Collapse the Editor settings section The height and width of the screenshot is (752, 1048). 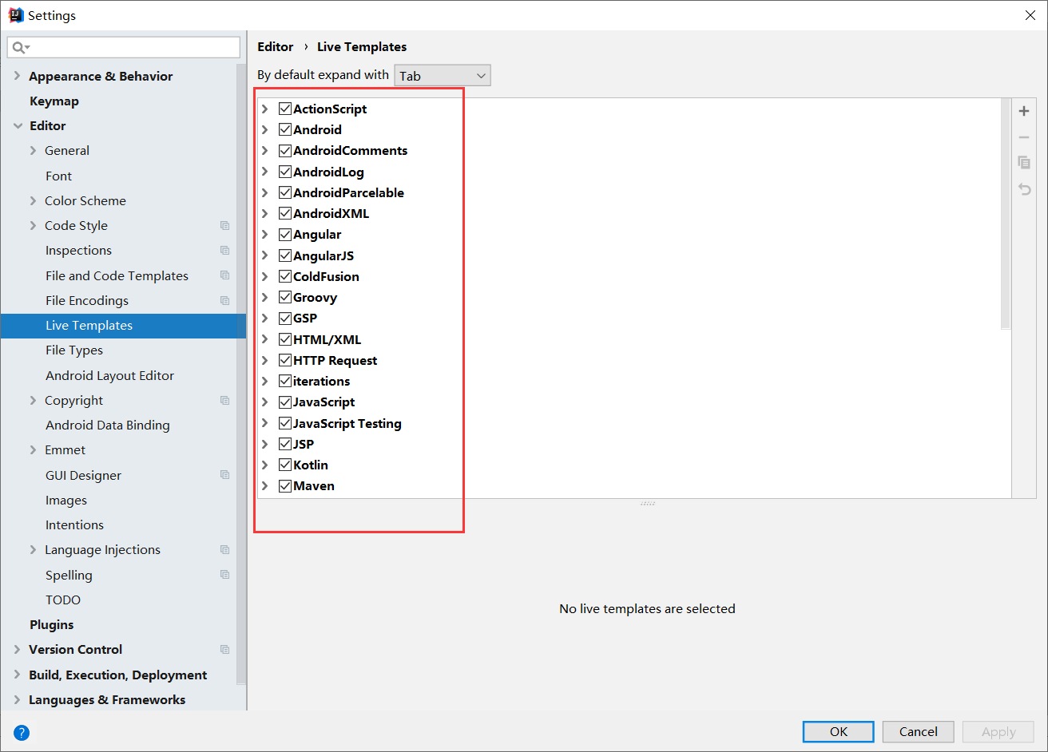[18, 126]
